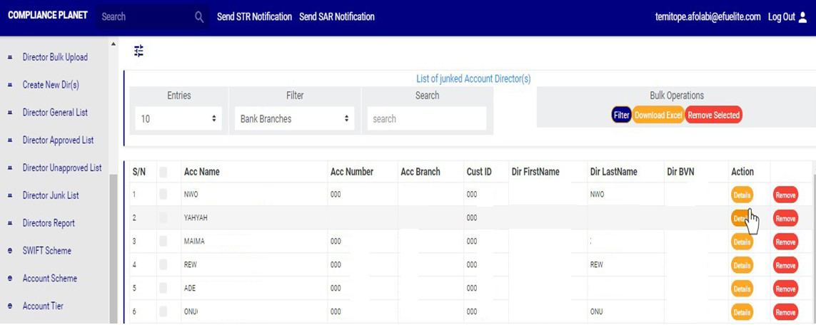Screen dimensions: 816x325
Task: Open Director Junk List in sidebar
Action: (51, 195)
